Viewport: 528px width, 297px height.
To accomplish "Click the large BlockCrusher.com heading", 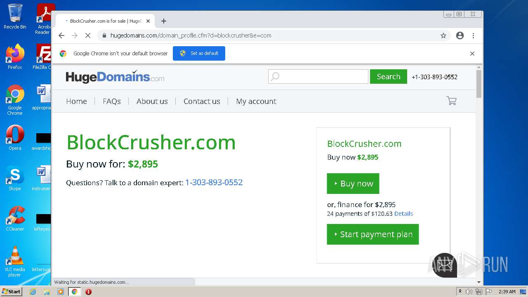I will (x=151, y=142).
